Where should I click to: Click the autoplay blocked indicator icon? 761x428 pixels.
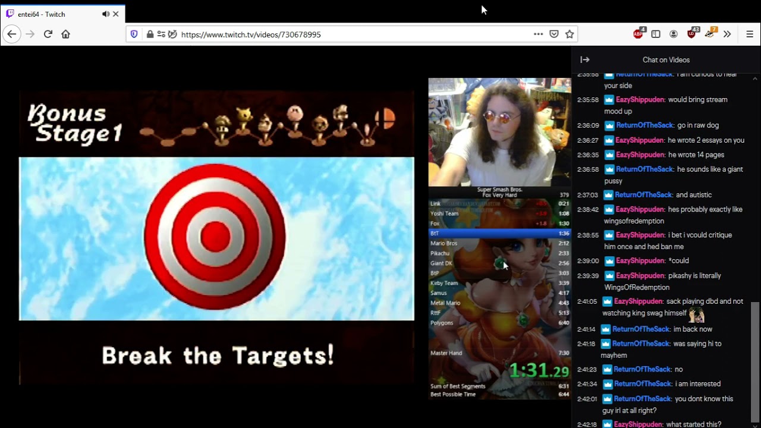click(x=172, y=34)
